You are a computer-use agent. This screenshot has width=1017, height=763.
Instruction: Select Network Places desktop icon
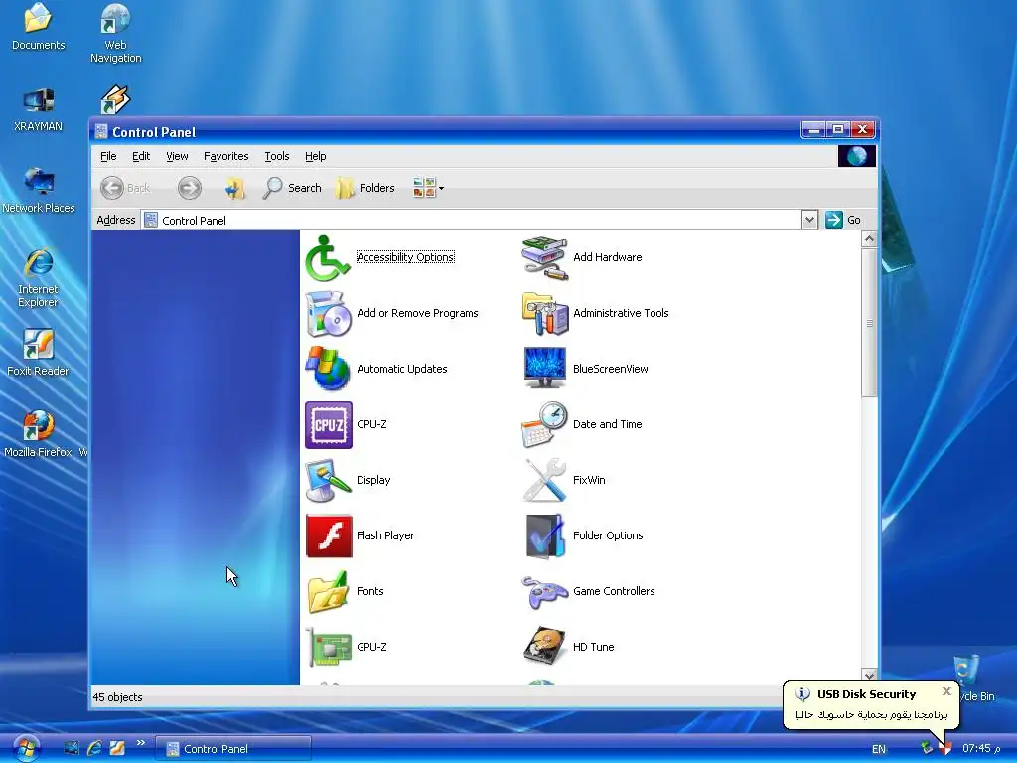[x=39, y=191]
